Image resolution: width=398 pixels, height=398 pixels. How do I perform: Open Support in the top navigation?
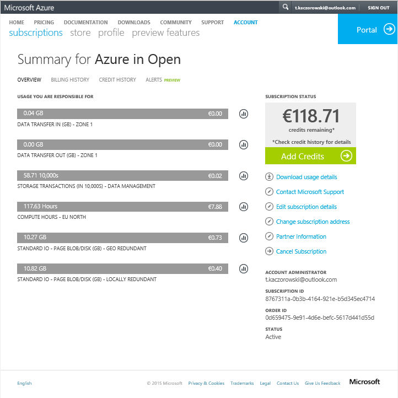coord(212,23)
